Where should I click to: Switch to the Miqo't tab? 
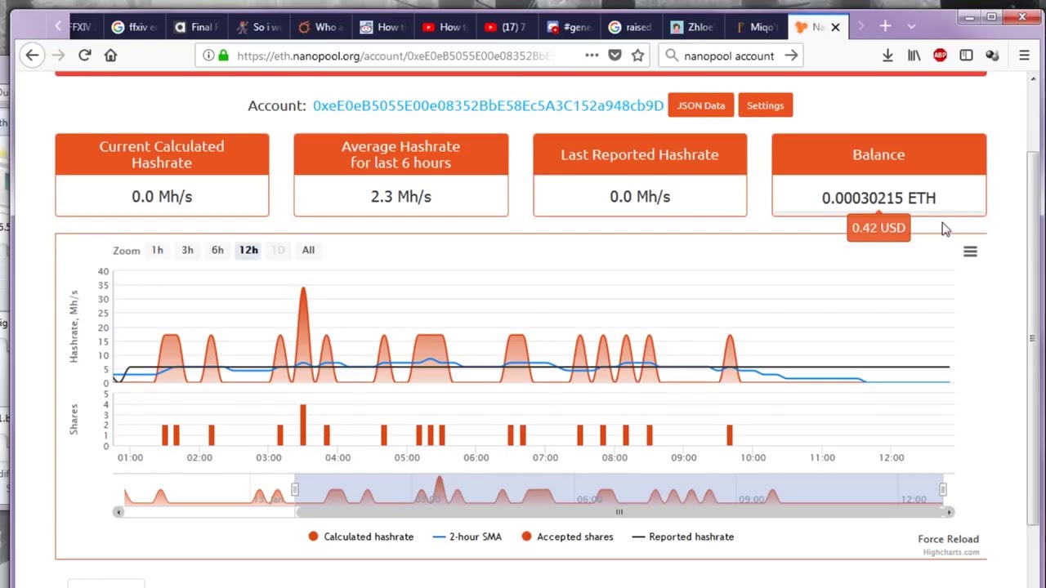coord(755,27)
